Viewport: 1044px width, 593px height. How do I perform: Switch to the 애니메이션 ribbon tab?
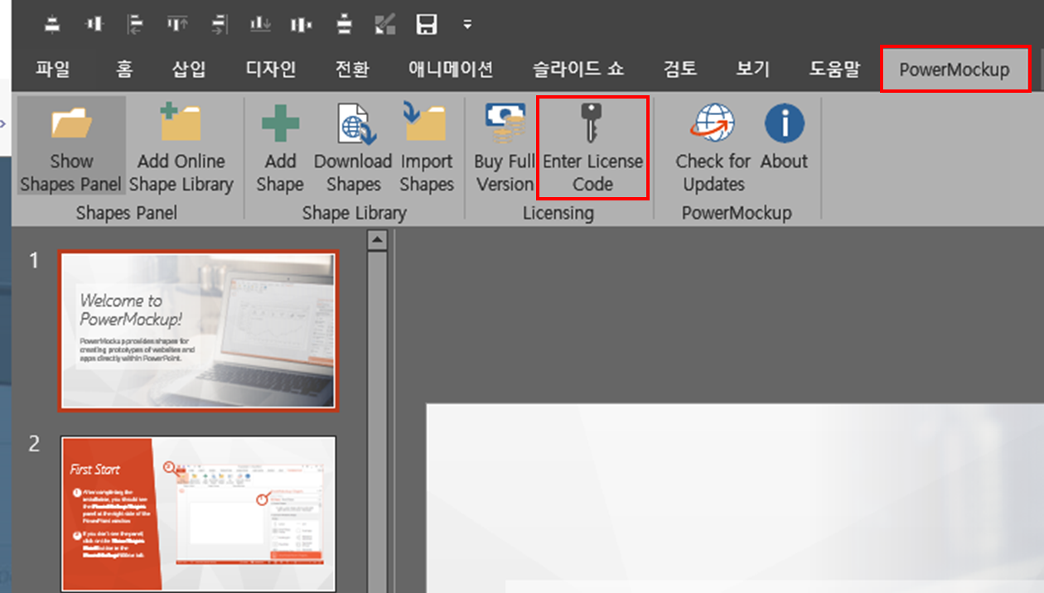[451, 70]
